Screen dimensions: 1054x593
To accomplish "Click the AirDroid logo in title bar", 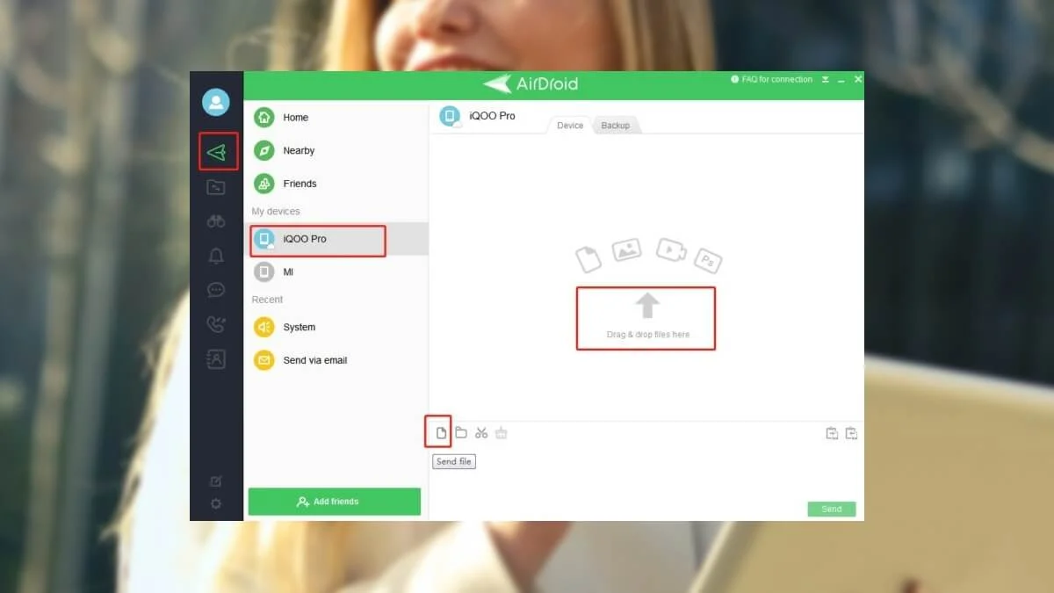I will tap(531, 84).
